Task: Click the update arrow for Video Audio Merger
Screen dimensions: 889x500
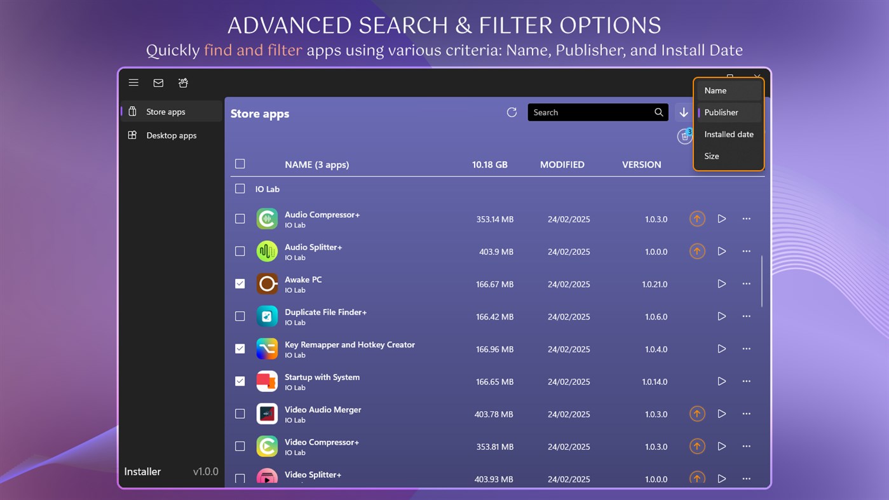Action: pos(697,414)
